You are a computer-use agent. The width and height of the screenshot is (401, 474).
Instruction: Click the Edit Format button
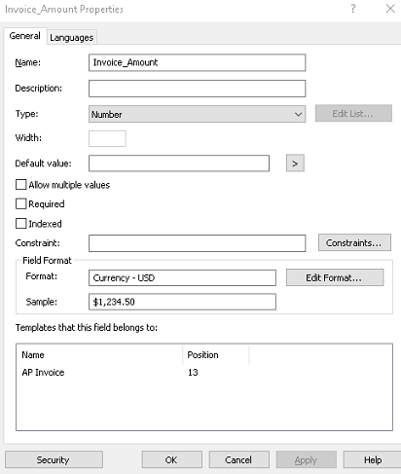point(335,277)
